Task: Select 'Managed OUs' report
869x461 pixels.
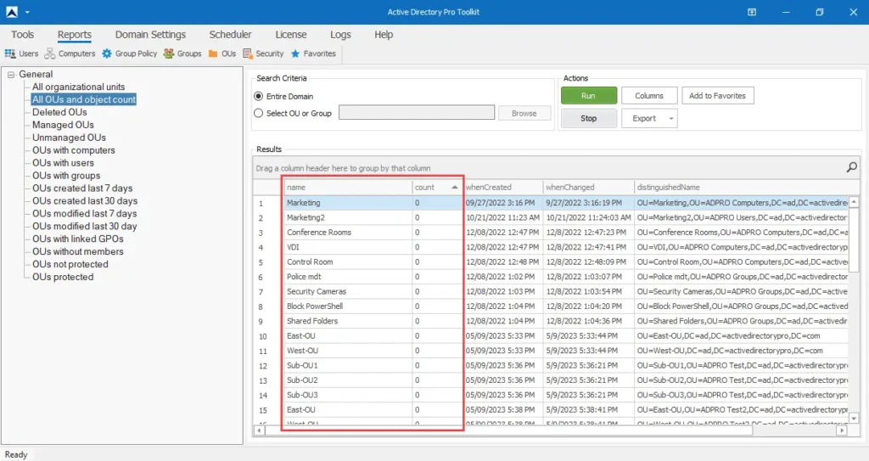Action: coord(63,125)
